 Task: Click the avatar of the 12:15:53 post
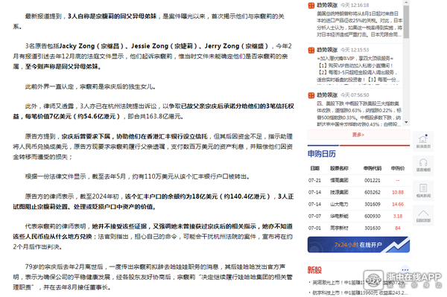311,50
